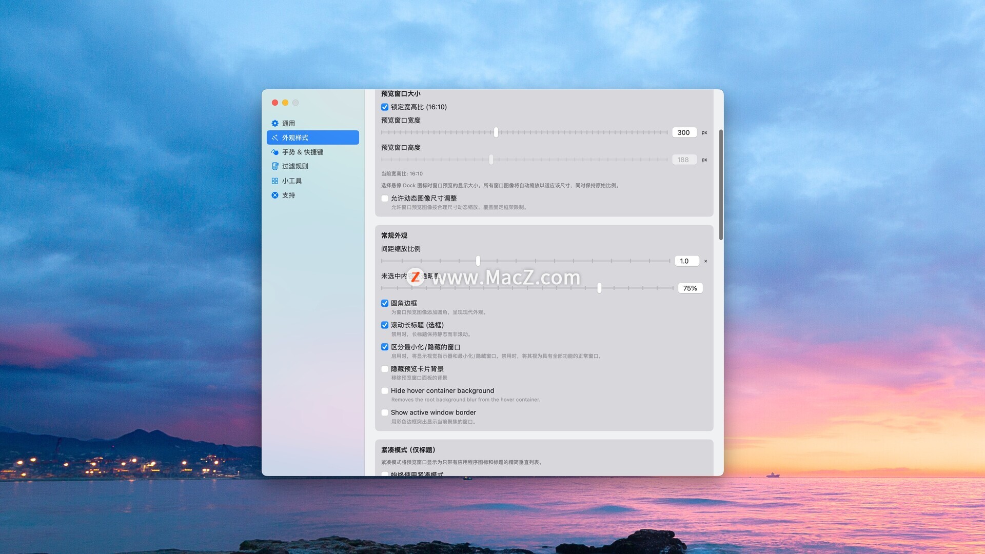Disable the 圆角边框 checkbox
This screenshot has height=554, width=985.
point(385,303)
